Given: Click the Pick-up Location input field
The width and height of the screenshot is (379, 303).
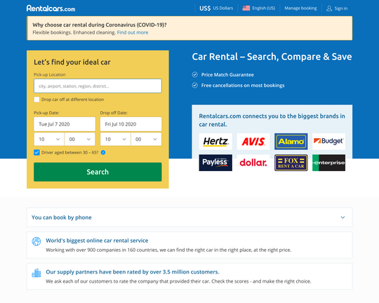Looking at the screenshot, I should [x=98, y=86].
